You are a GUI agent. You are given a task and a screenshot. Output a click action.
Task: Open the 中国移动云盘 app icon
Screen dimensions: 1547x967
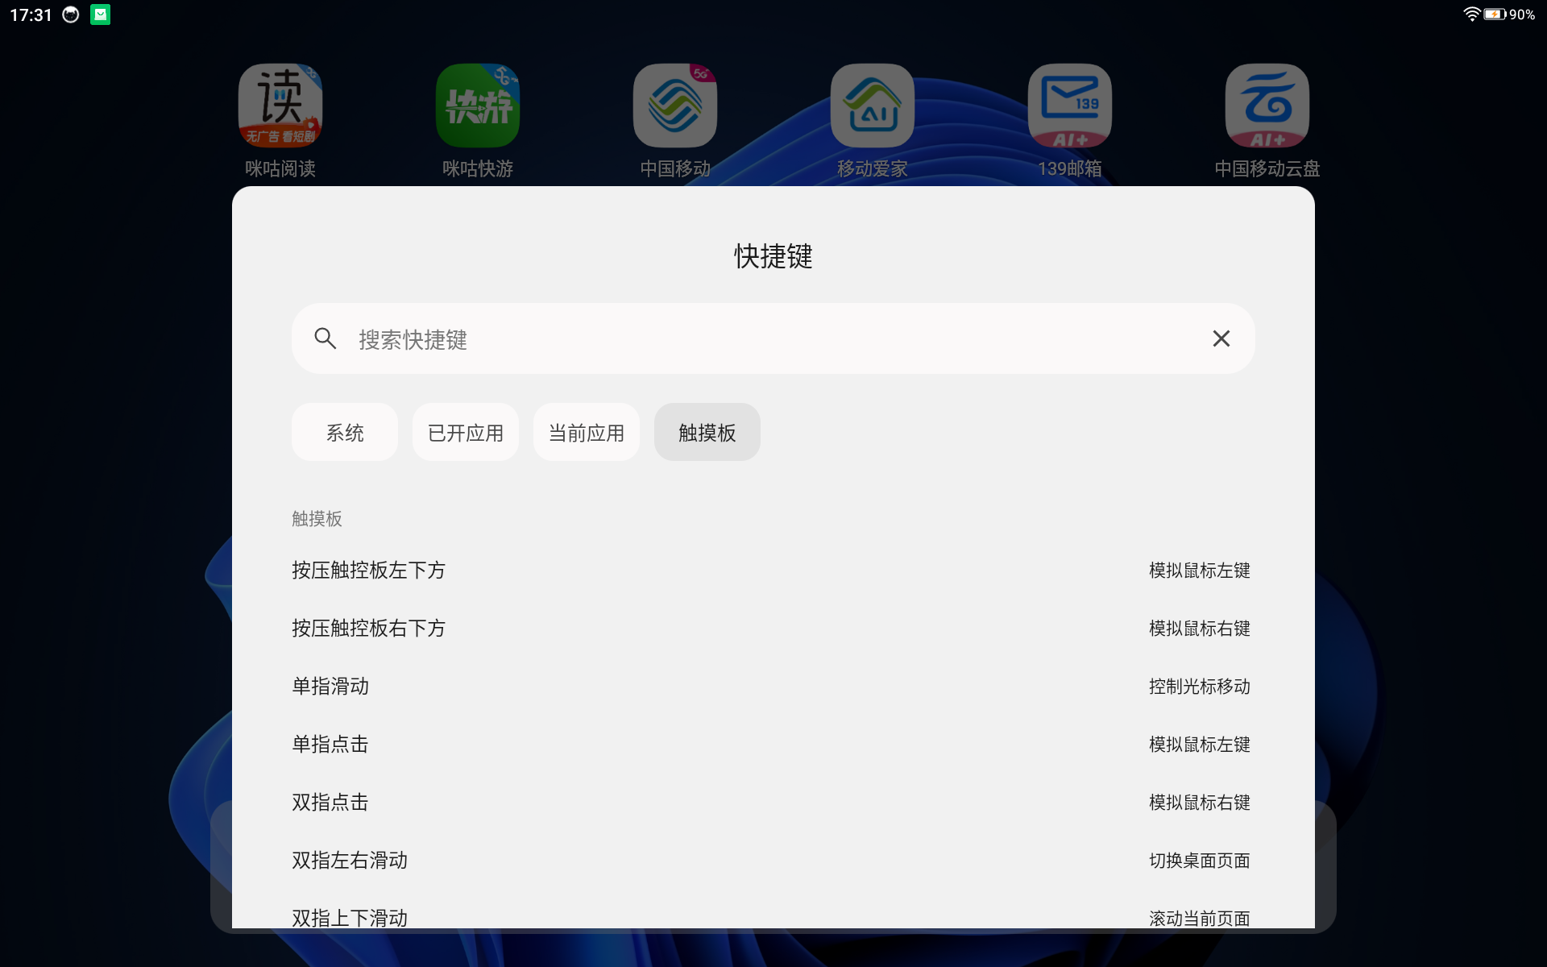[x=1267, y=106]
